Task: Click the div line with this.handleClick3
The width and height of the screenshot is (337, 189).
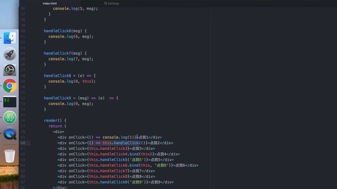Action: click(x=106, y=148)
